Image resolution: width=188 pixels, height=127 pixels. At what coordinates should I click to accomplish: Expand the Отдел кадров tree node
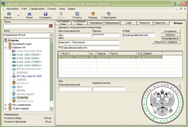(6, 108)
